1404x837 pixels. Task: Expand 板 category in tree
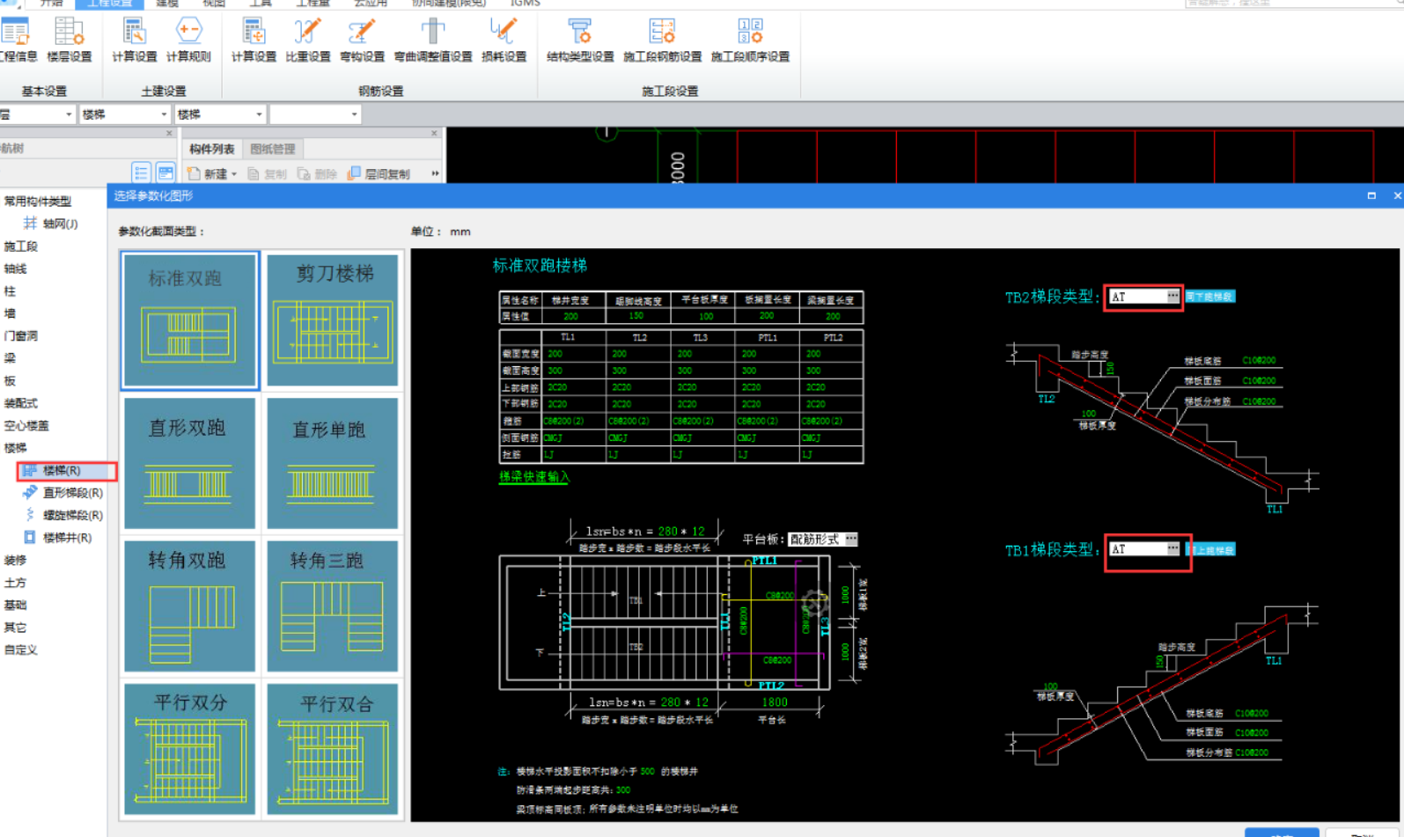[10, 381]
